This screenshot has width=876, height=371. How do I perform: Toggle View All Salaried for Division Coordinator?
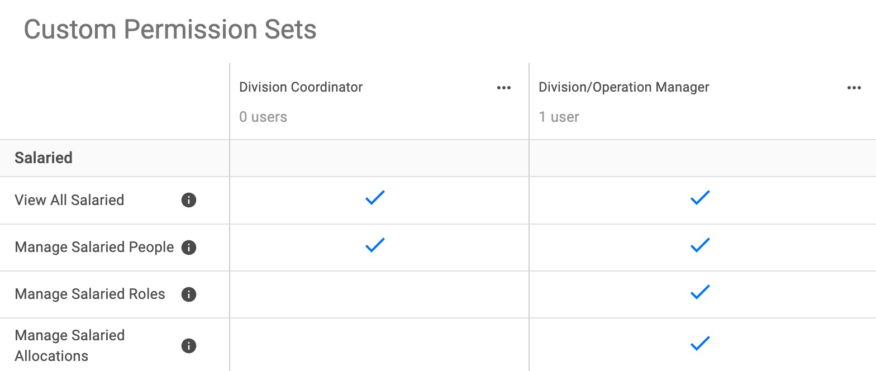coord(375,198)
